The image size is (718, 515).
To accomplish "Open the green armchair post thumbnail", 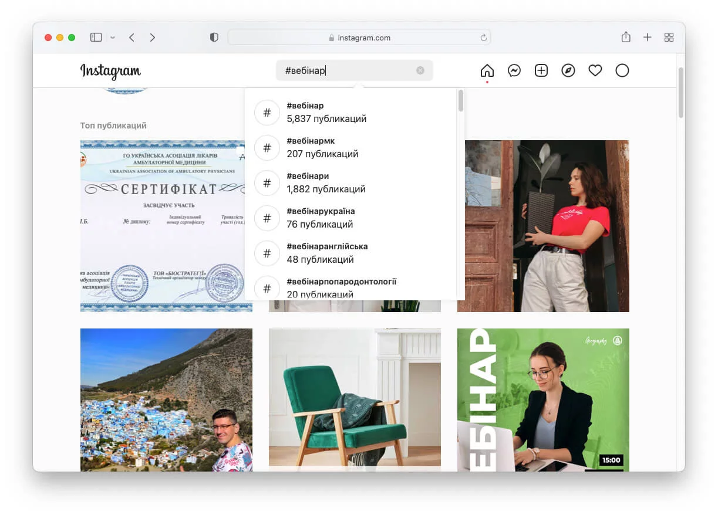I will tap(355, 399).
